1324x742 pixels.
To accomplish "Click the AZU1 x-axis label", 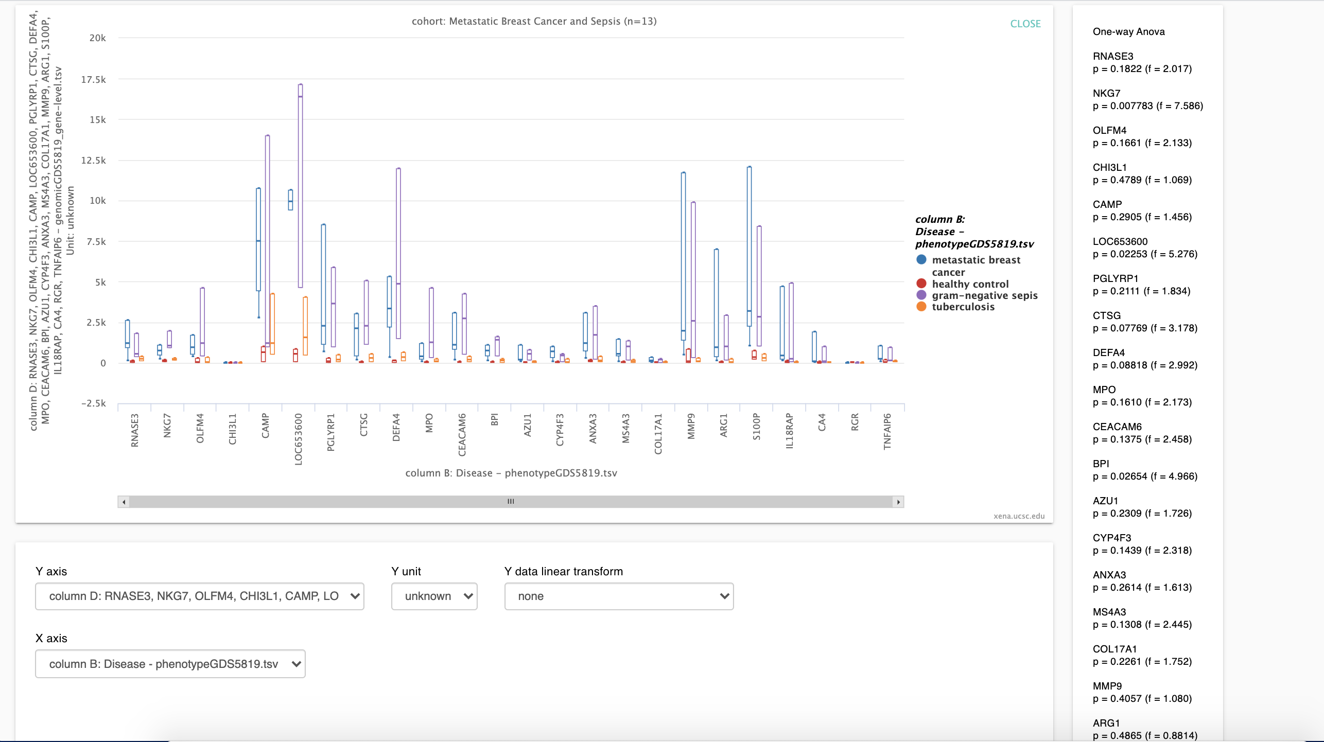I will pos(528,425).
